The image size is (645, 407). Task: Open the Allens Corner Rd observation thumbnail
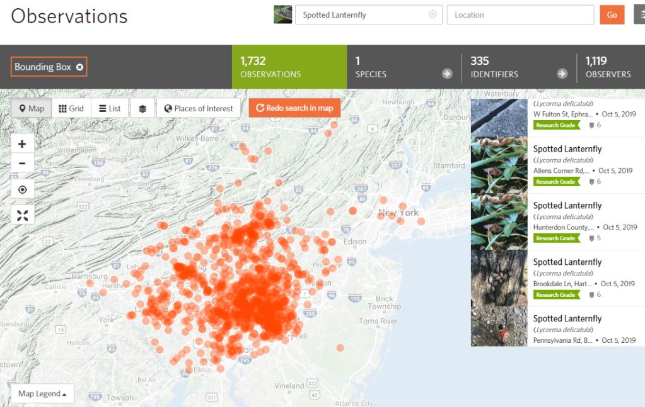pos(499,165)
